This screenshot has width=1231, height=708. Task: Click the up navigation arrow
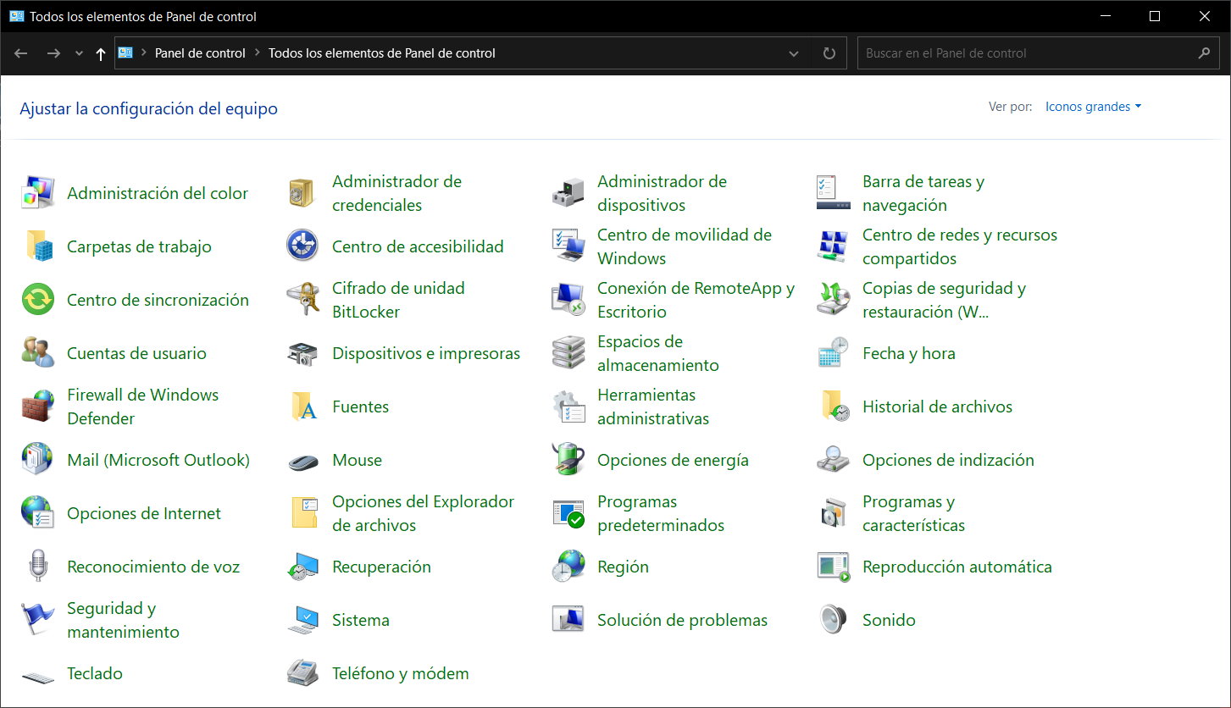click(x=100, y=53)
